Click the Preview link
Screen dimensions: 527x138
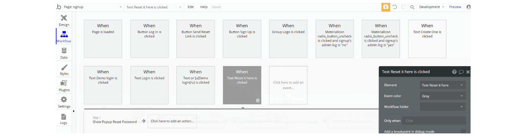pyautogui.click(x=455, y=7)
